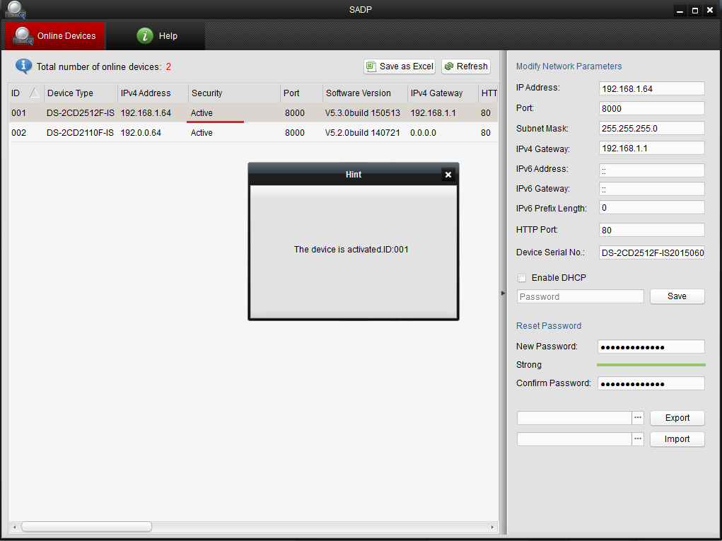Click the ellipsis browse icon beside Import field

637,438
